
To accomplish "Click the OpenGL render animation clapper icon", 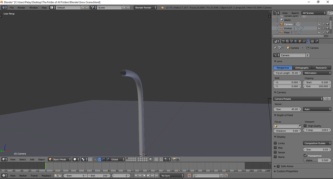I will pyautogui.click(x=178, y=159).
